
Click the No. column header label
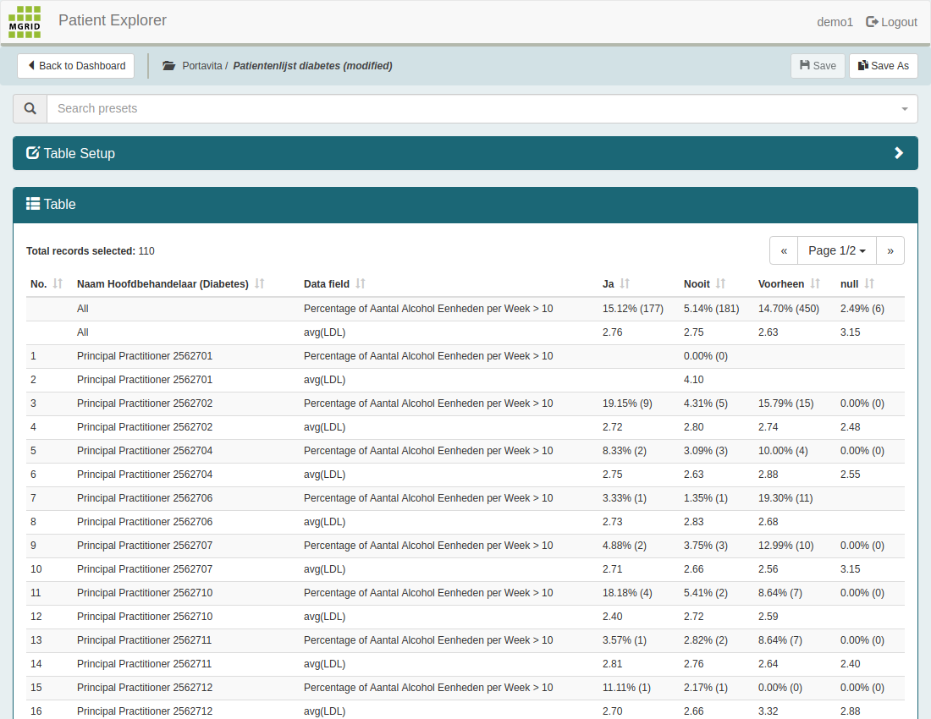click(x=39, y=284)
